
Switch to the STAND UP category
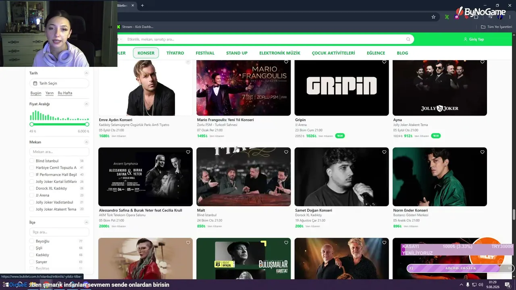237,53
